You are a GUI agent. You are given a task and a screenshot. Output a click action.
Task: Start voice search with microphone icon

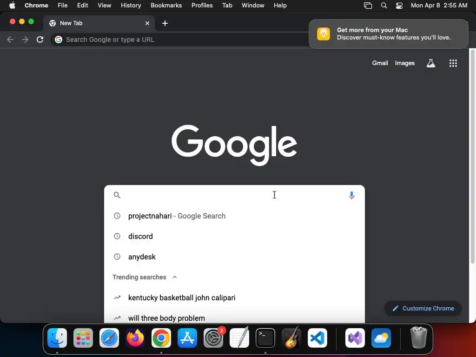click(351, 195)
